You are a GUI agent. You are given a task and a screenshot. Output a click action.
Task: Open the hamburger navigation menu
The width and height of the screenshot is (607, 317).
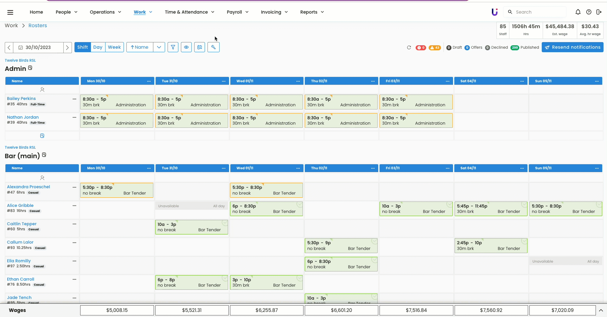pyautogui.click(x=10, y=12)
